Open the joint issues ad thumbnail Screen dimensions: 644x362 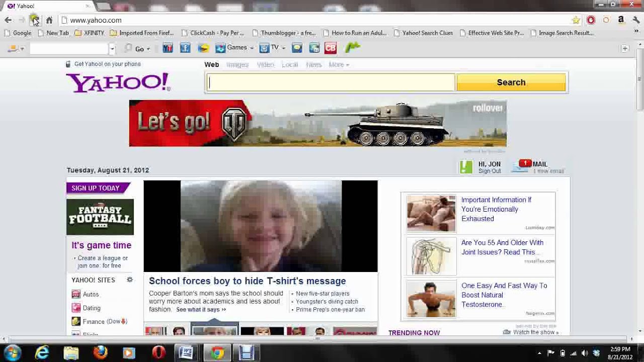[x=431, y=256]
